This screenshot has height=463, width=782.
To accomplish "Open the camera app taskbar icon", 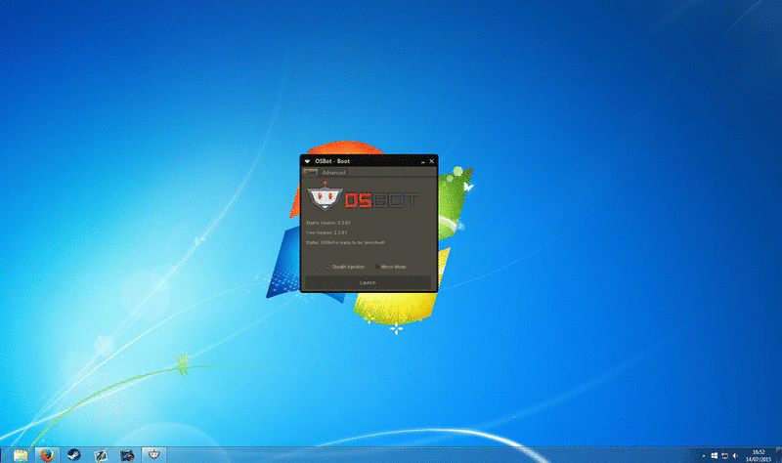I will [127, 455].
